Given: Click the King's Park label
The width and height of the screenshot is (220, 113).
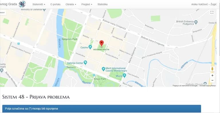Looking at the screenshot, I should tap(100, 79).
